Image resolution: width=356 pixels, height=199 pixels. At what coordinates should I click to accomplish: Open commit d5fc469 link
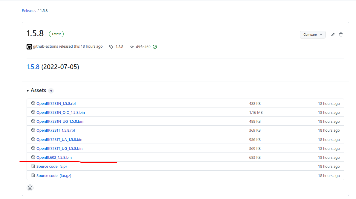click(143, 47)
